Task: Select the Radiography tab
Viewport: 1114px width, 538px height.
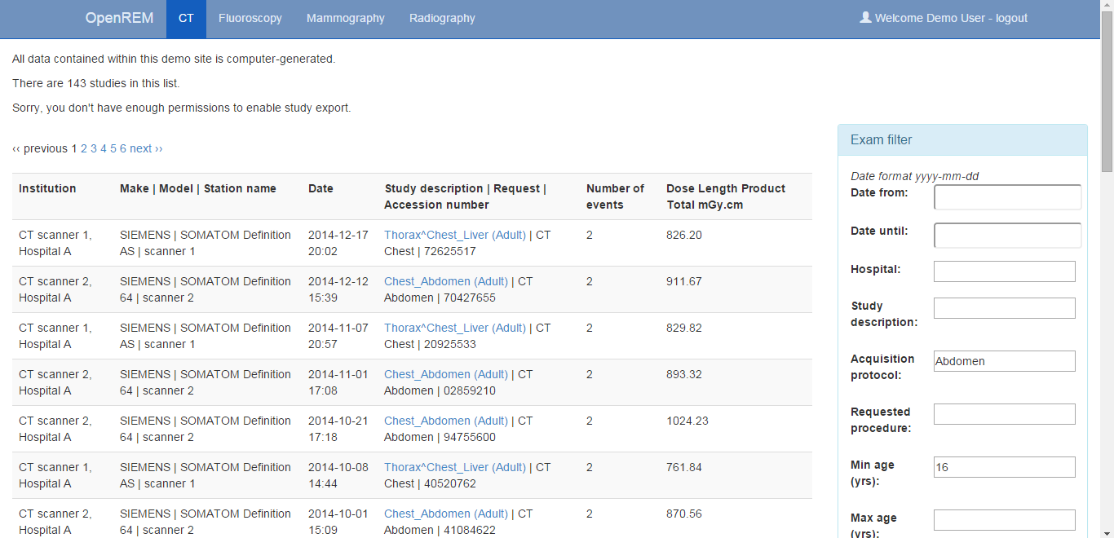Action: 442,19
